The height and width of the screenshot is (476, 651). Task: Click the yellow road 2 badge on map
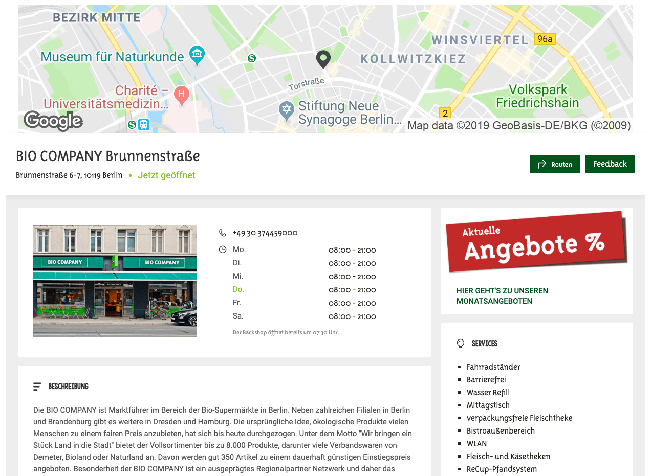[x=445, y=114]
